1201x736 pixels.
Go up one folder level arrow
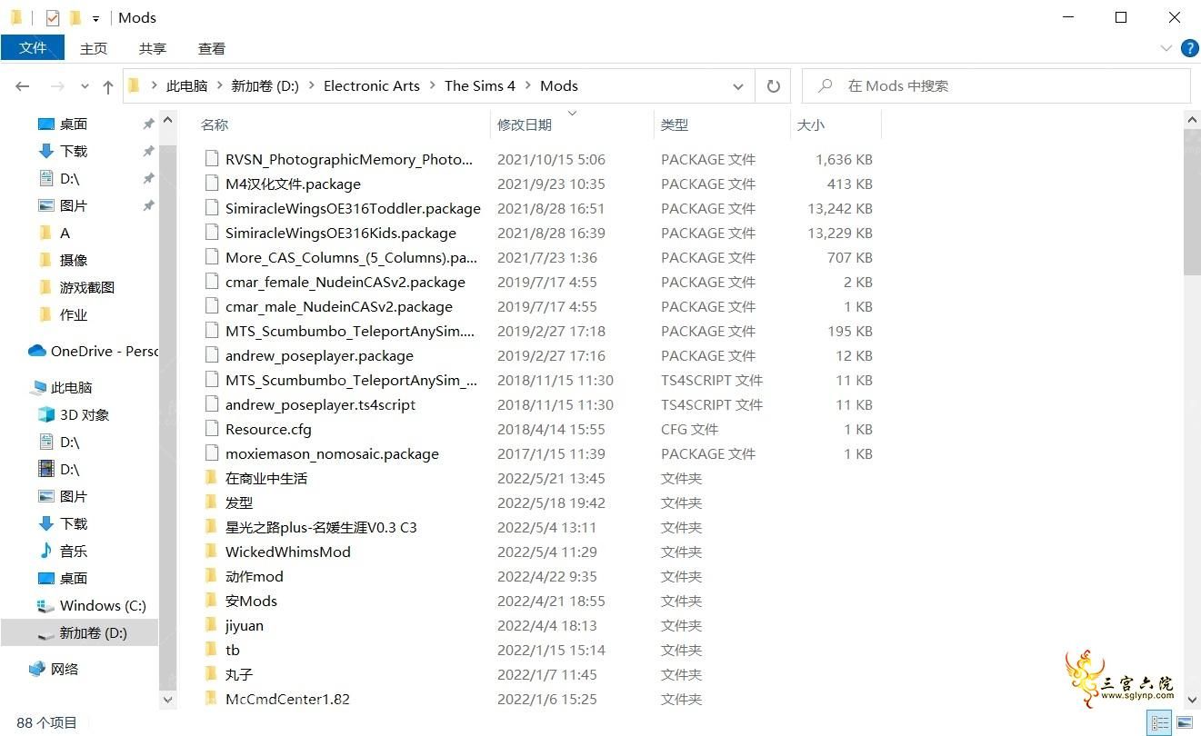coord(108,86)
